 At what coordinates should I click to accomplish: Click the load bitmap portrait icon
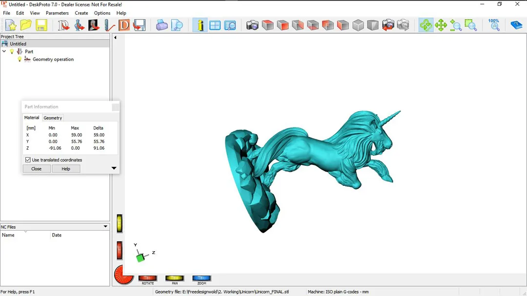coord(94,25)
